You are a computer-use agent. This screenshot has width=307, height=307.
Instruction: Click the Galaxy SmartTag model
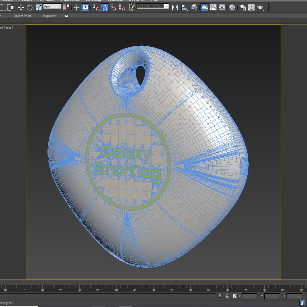pos(148,157)
